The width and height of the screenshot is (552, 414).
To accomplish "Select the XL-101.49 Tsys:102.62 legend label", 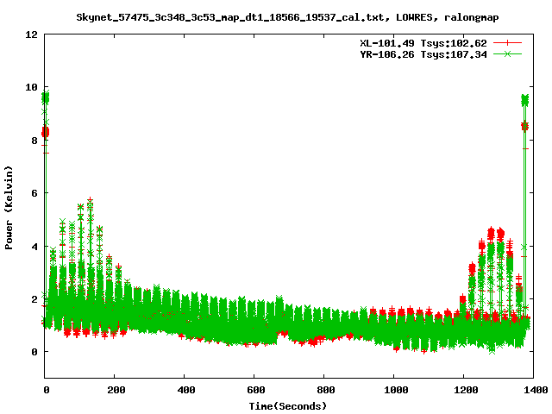I will point(423,43).
